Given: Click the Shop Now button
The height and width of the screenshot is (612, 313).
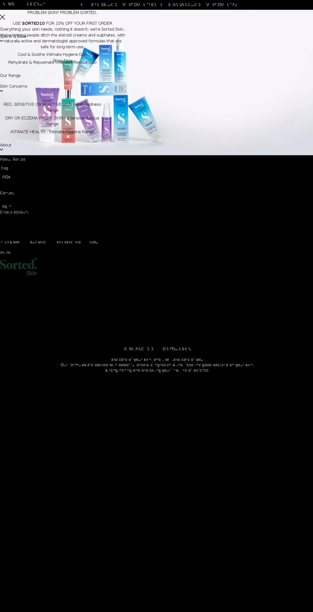Looking at the screenshot, I should click(63, 60).
